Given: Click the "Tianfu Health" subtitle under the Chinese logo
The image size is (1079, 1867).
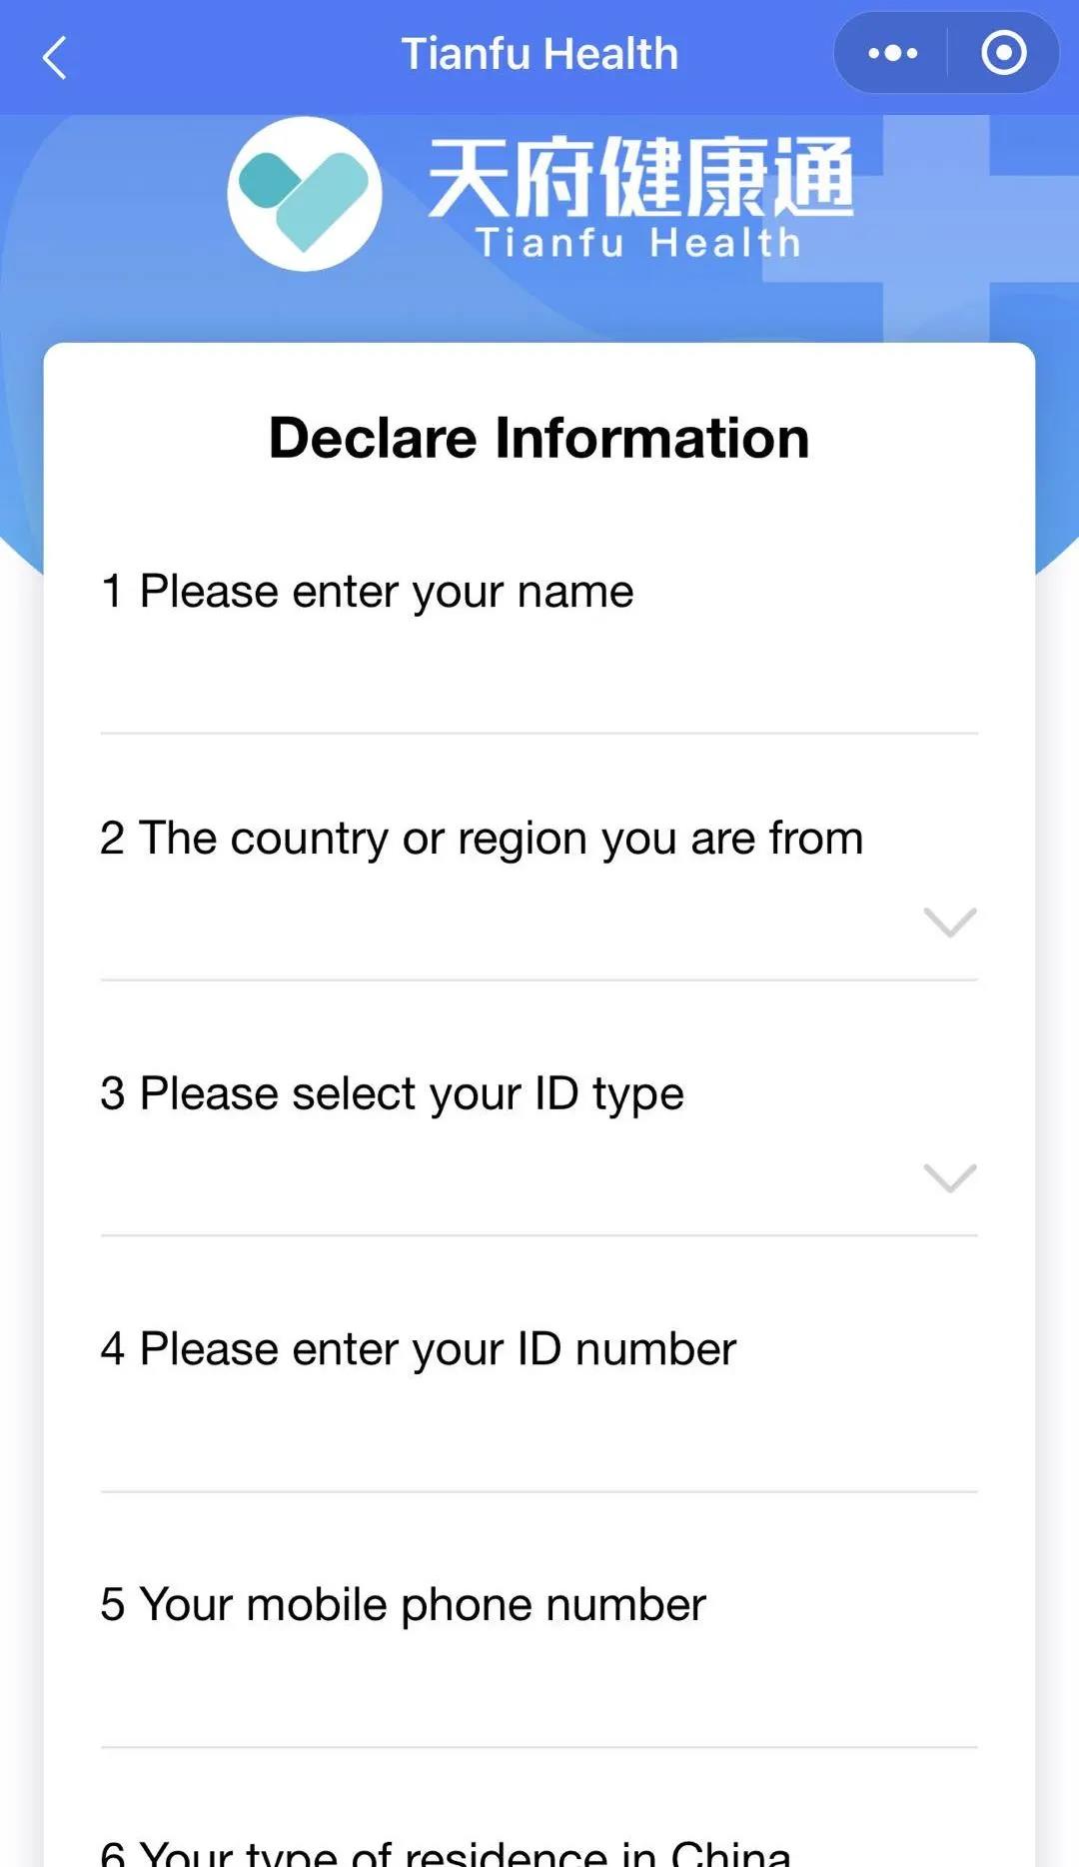Looking at the screenshot, I should click(638, 243).
